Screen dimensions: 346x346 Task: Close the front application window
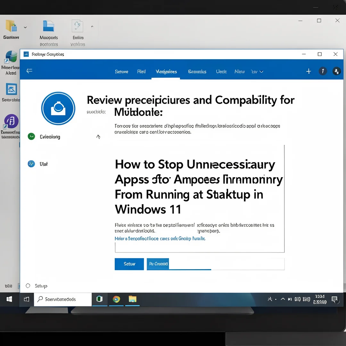pyautogui.click(x=335, y=54)
